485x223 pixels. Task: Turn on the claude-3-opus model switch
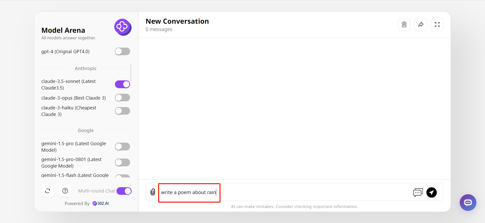[123, 98]
